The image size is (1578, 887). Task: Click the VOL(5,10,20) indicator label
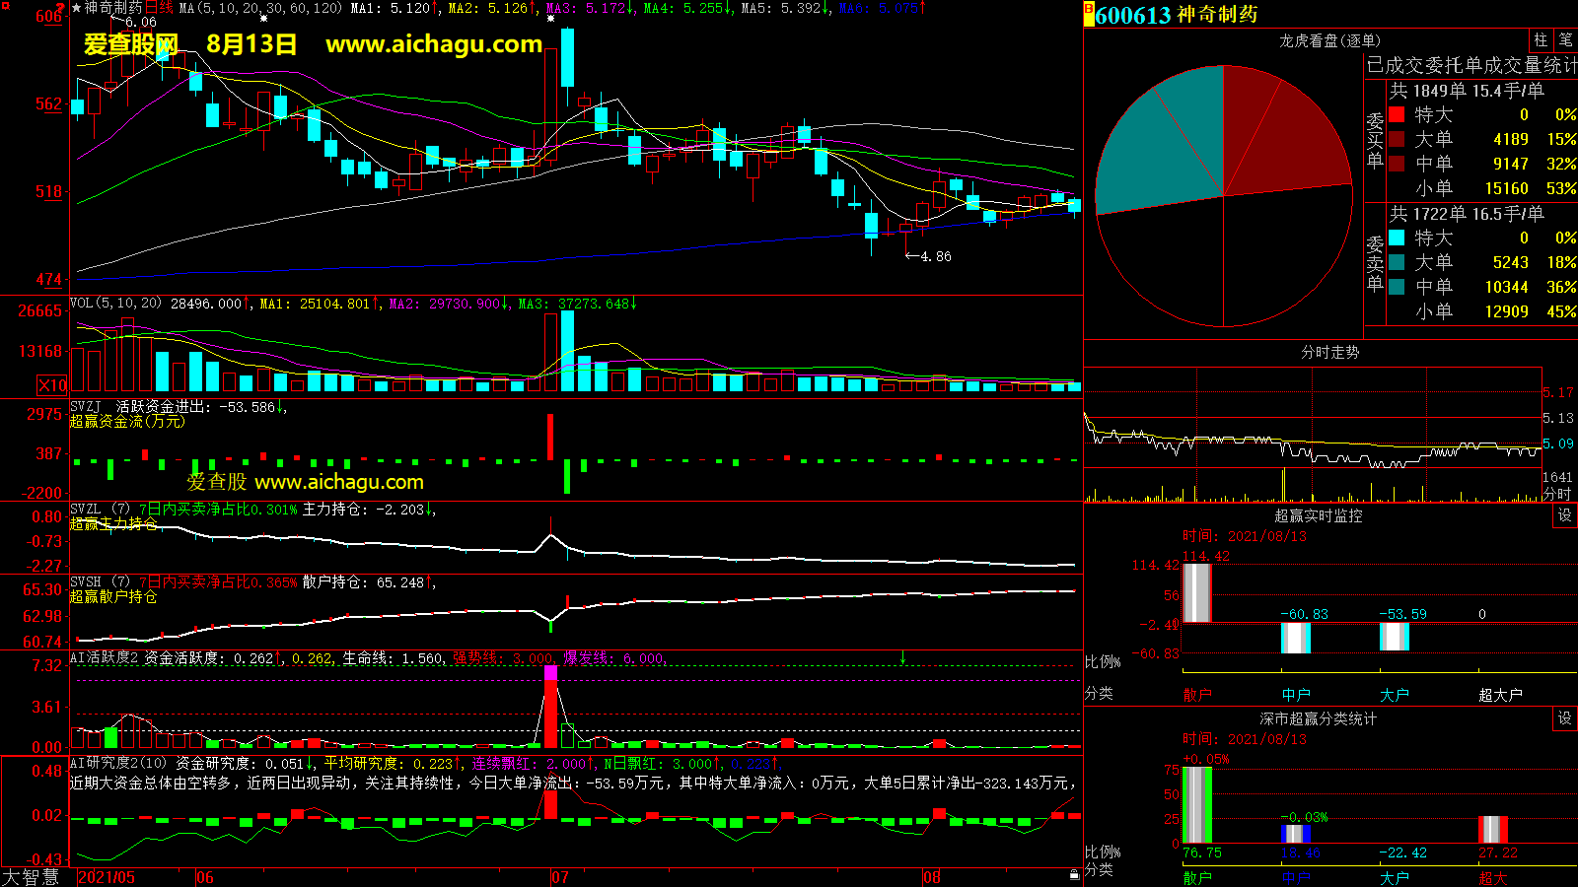pos(115,304)
